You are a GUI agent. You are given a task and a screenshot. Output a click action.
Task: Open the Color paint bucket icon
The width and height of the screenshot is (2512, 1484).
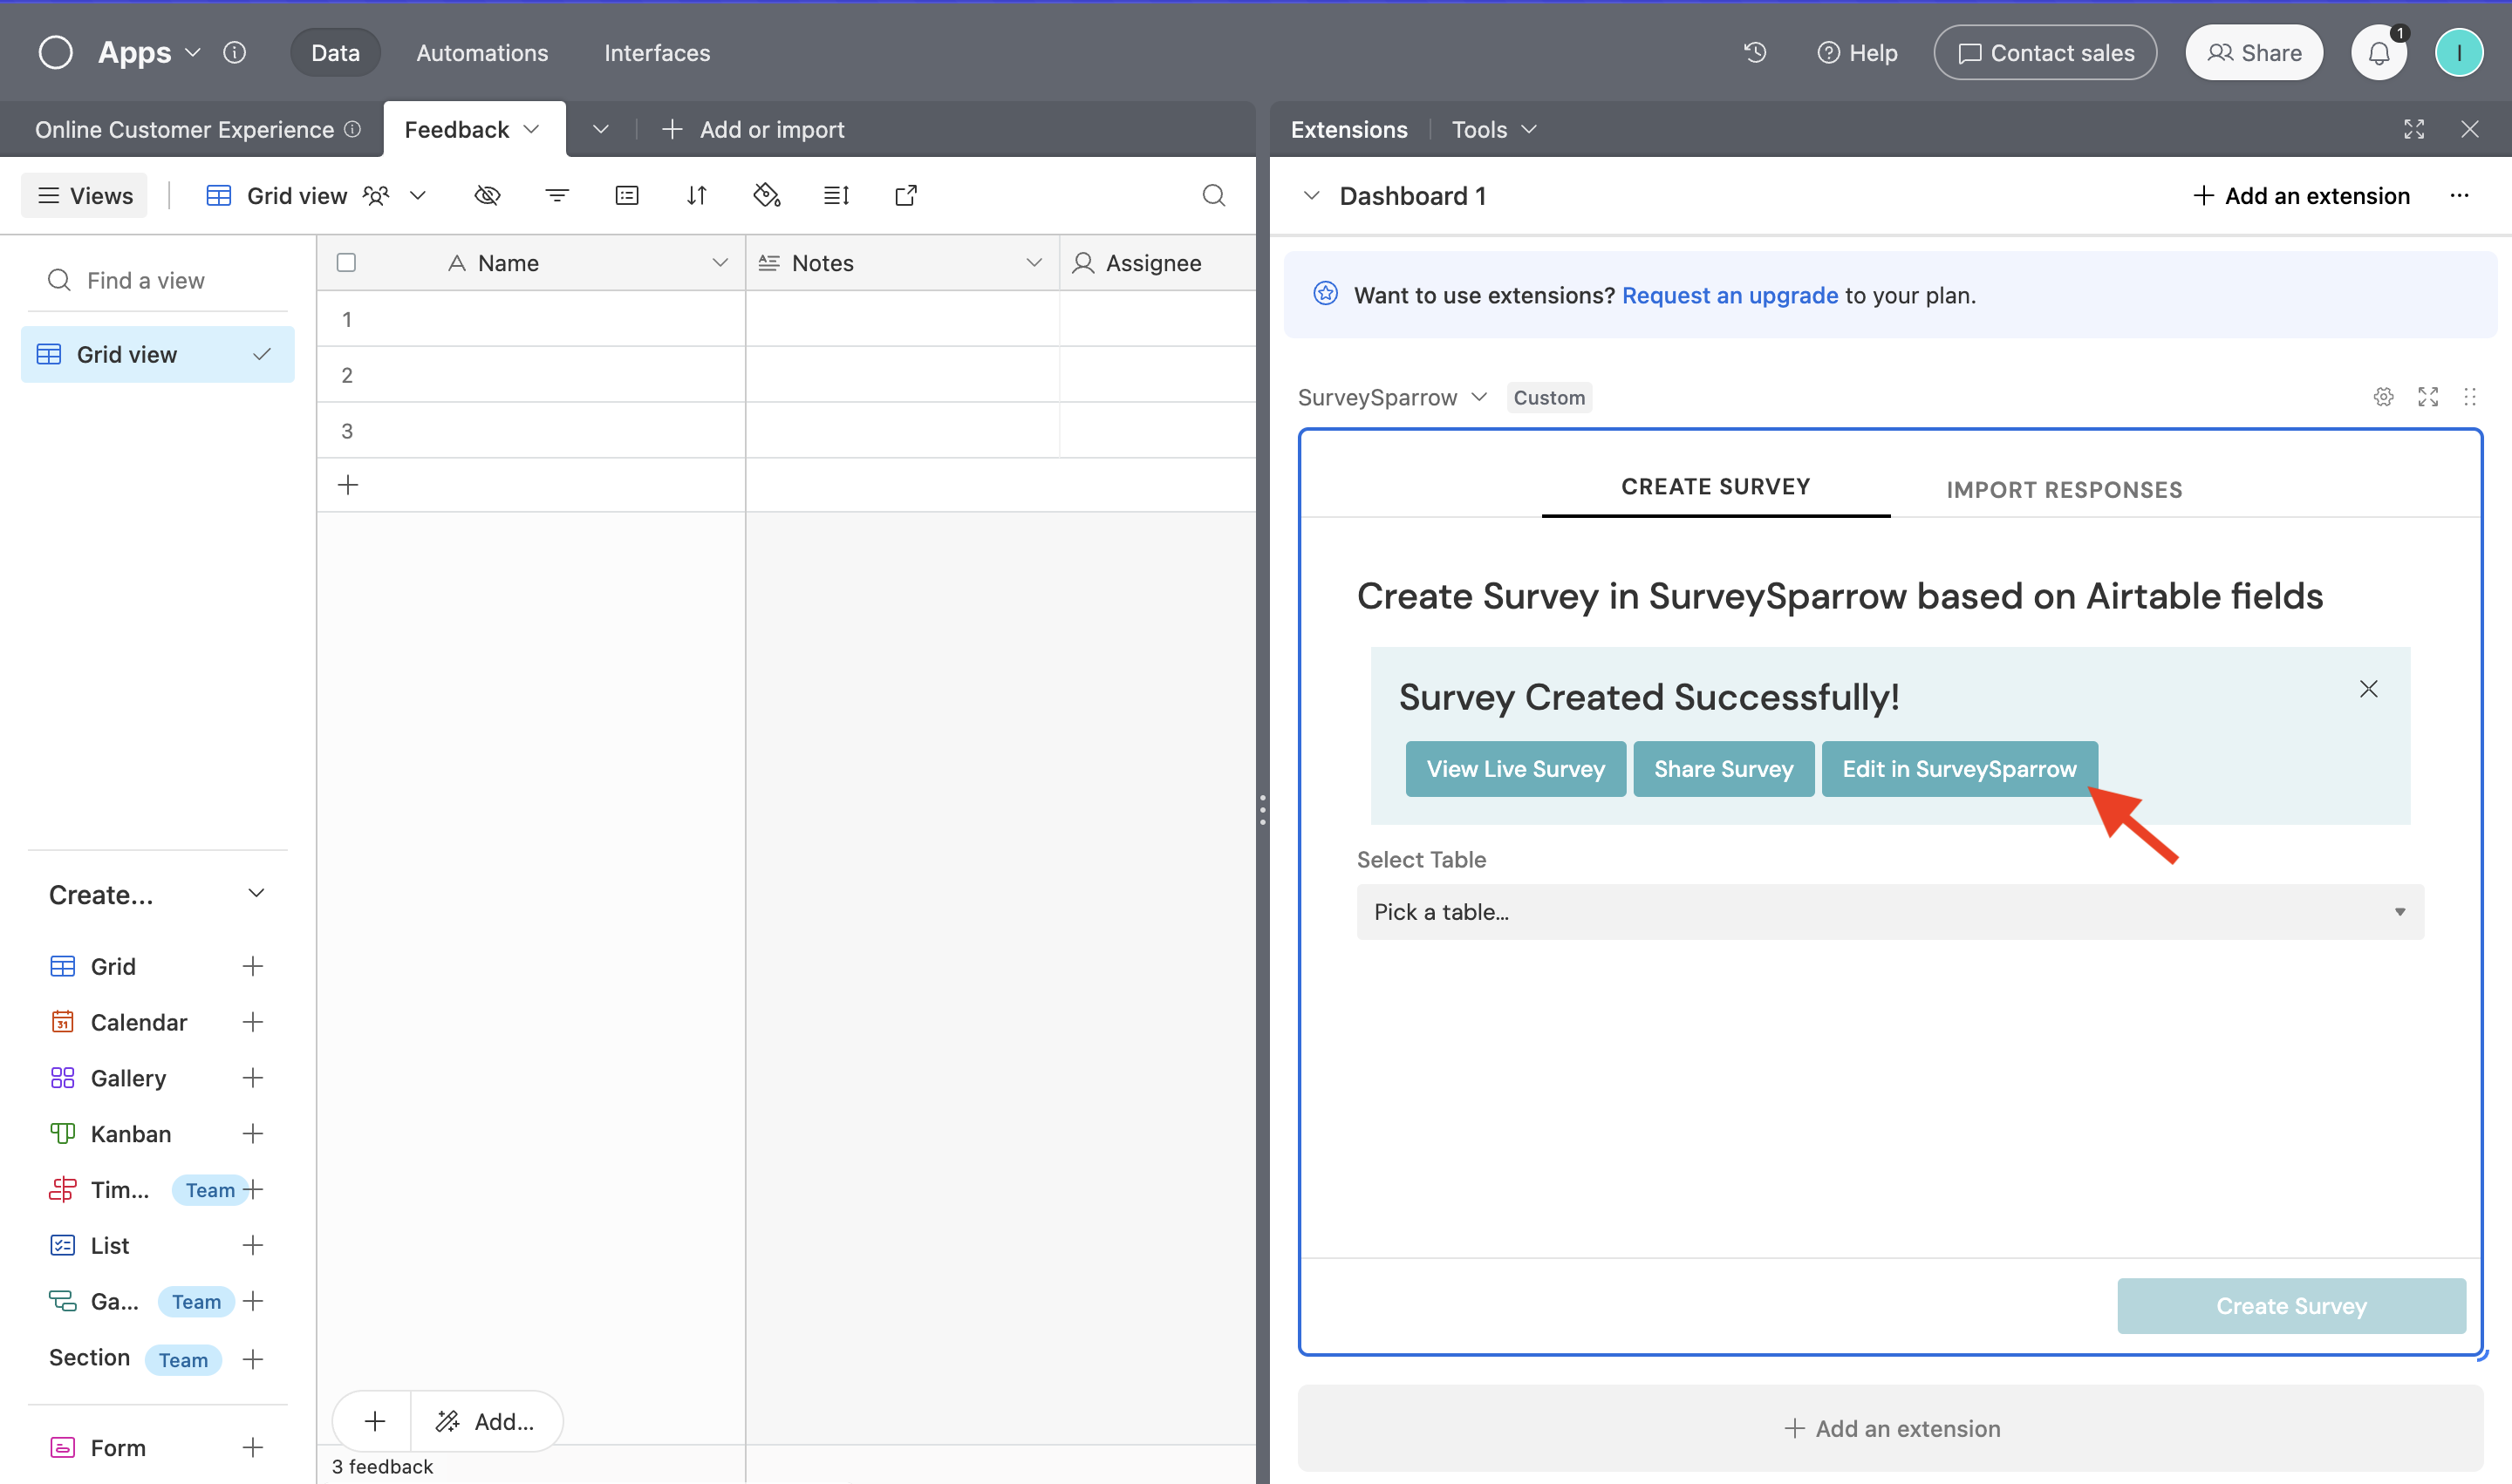(767, 195)
